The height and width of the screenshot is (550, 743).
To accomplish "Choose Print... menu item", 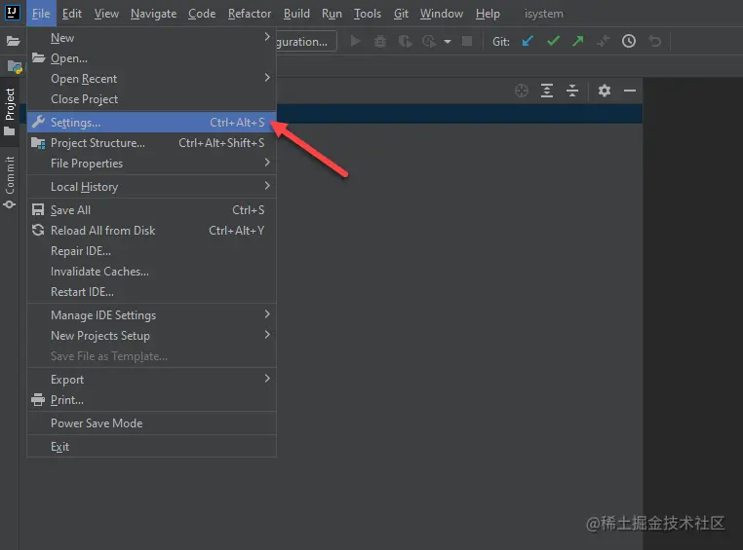I will pos(152,400).
